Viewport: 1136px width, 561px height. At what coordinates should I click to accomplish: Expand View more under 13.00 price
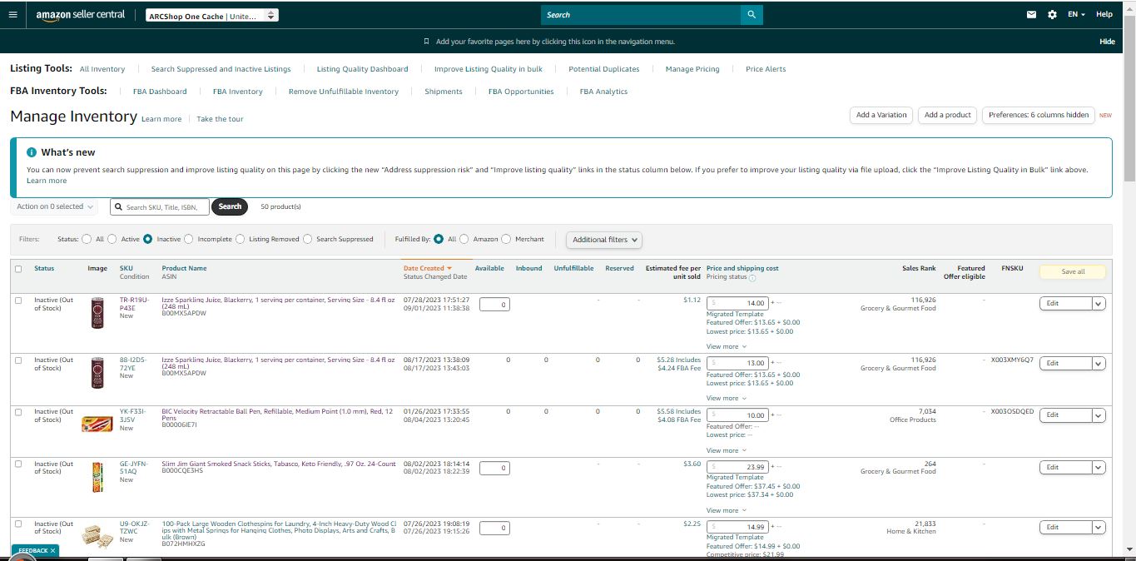[x=726, y=398]
